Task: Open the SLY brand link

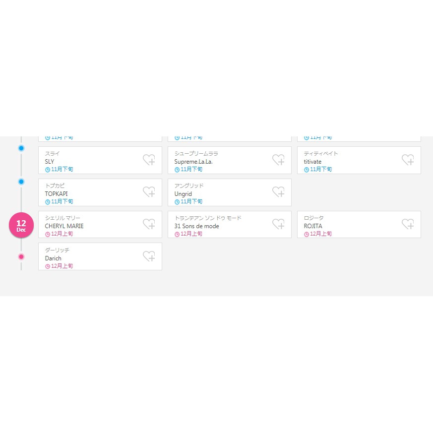Action: coord(50,162)
